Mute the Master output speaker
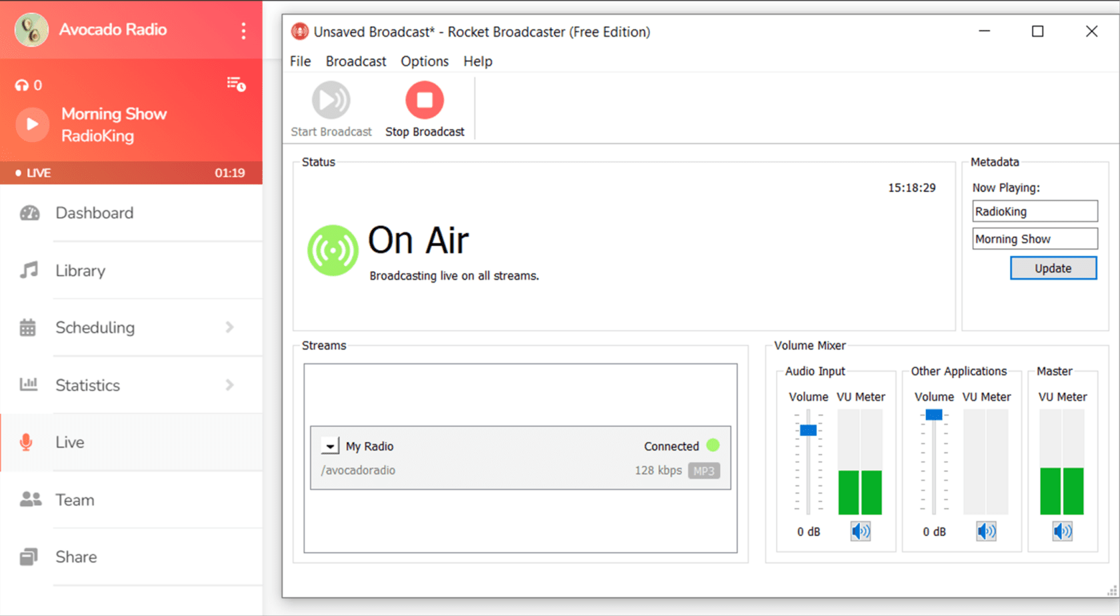Viewport: 1120px width, 616px height. (x=1062, y=531)
